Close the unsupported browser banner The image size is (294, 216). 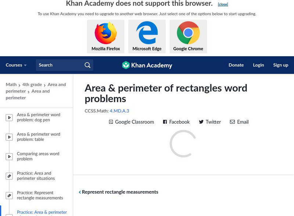(x=223, y=4)
